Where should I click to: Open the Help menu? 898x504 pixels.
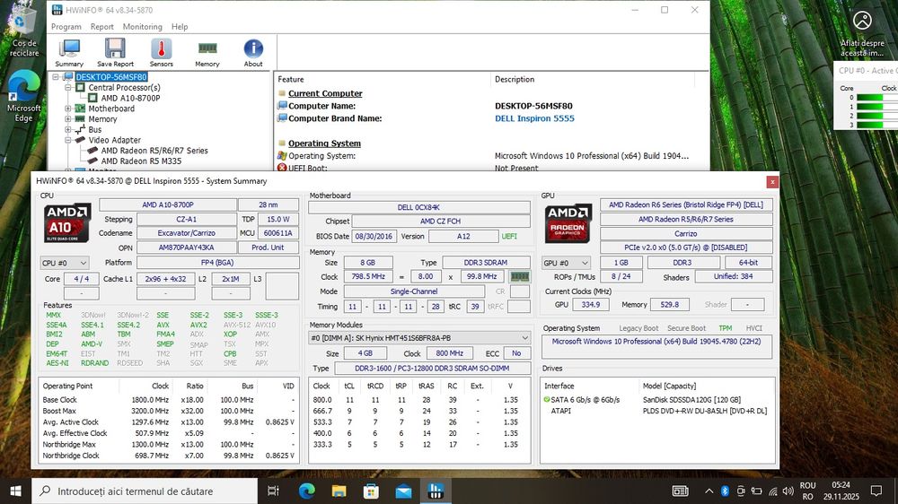coord(180,27)
